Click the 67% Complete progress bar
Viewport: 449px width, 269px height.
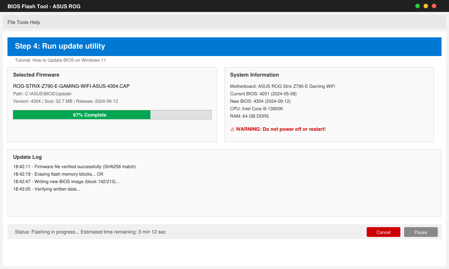tap(112, 115)
